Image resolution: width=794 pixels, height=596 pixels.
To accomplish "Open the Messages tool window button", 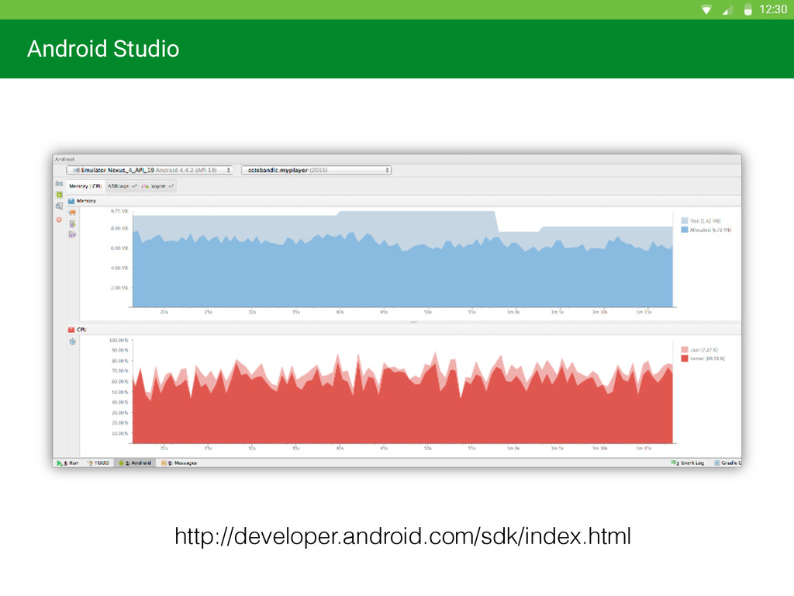I will [x=179, y=463].
